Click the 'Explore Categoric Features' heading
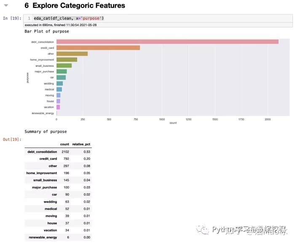This screenshot has height=243, width=295. (x=79, y=5)
